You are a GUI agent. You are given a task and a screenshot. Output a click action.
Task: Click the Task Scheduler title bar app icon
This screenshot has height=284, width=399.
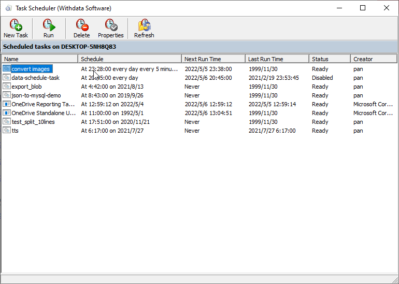tap(9, 8)
